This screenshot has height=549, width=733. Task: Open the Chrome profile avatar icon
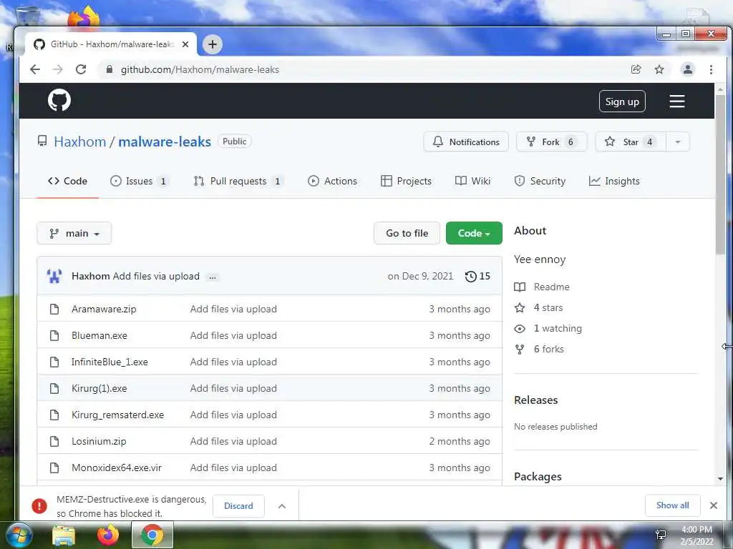688,69
